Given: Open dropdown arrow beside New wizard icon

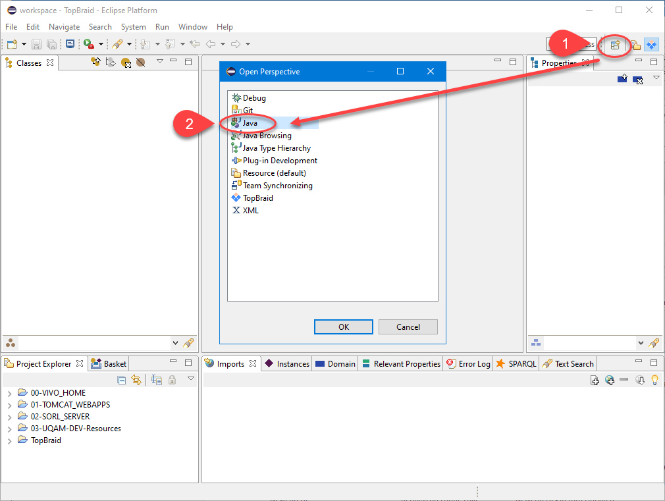Looking at the screenshot, I should pos(24,44).
